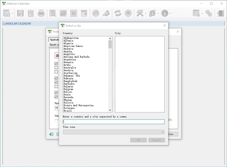Click the sync arrows toolbar icon
This screenshot has height=167, width=227.
tap(118, 13)
